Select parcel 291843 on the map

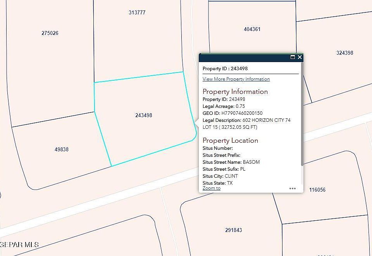tap(233, 230)
